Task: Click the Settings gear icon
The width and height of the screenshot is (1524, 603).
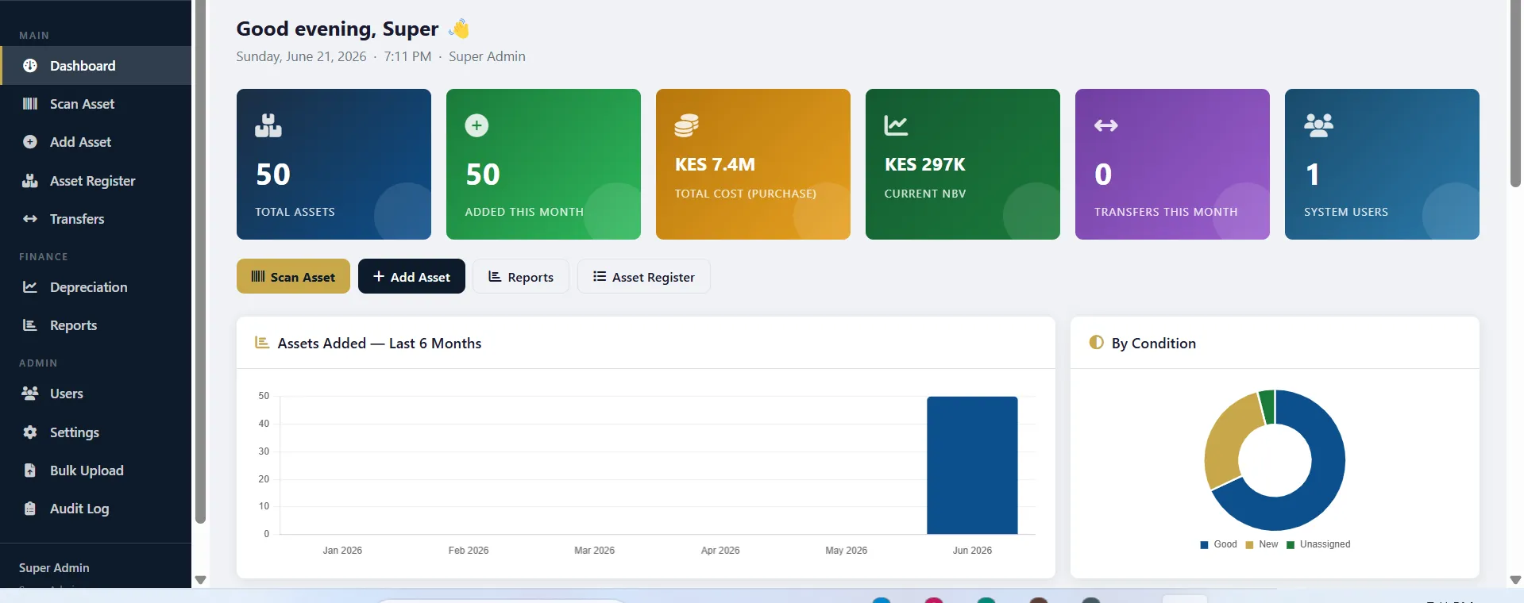Action: [30, 432]
